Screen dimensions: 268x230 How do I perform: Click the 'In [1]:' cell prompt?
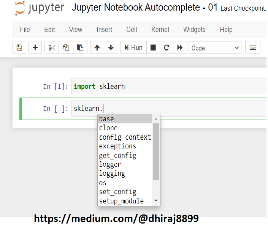(56, 87)
